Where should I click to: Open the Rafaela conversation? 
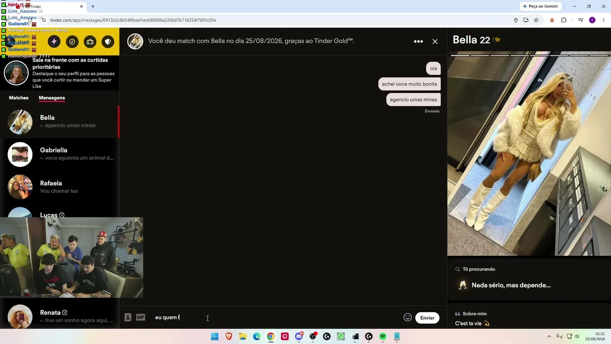point(60,187)
